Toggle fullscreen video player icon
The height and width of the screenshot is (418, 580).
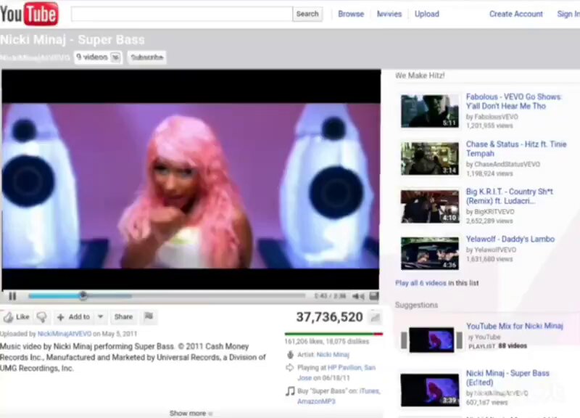click(374, 296)
